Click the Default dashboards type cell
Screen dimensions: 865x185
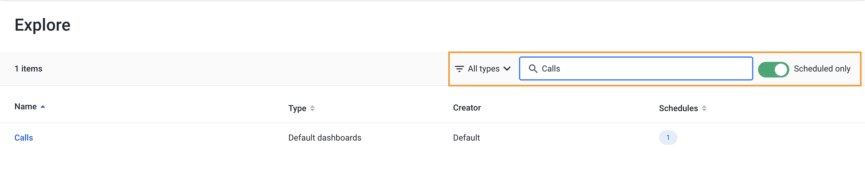324,138
